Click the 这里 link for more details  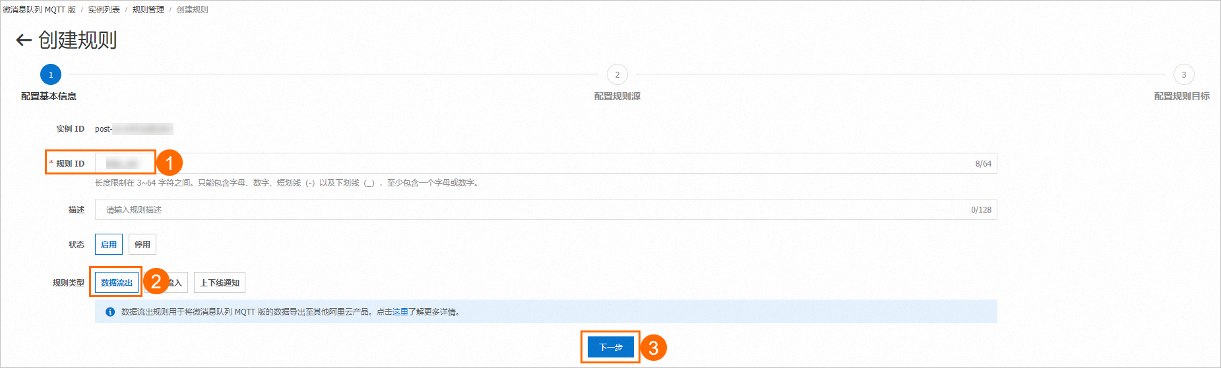(x=400, y=312)
